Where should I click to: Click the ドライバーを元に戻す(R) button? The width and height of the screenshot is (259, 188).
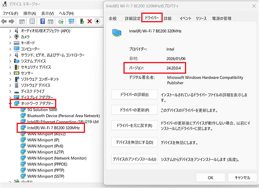[134, 126]
